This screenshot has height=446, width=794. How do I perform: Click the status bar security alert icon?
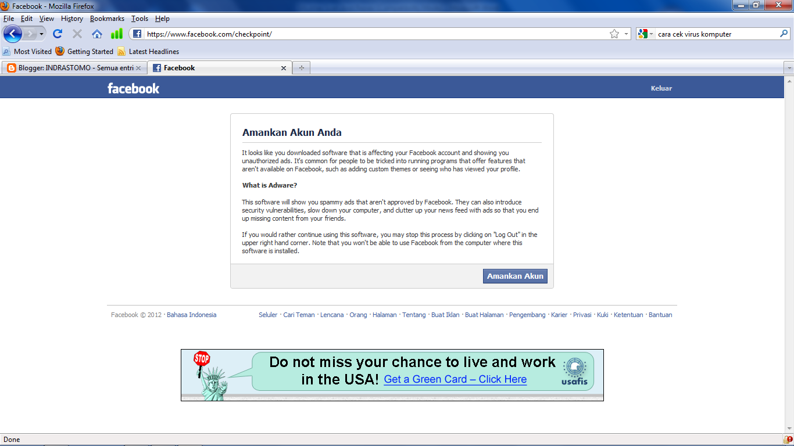coord(788,440)
